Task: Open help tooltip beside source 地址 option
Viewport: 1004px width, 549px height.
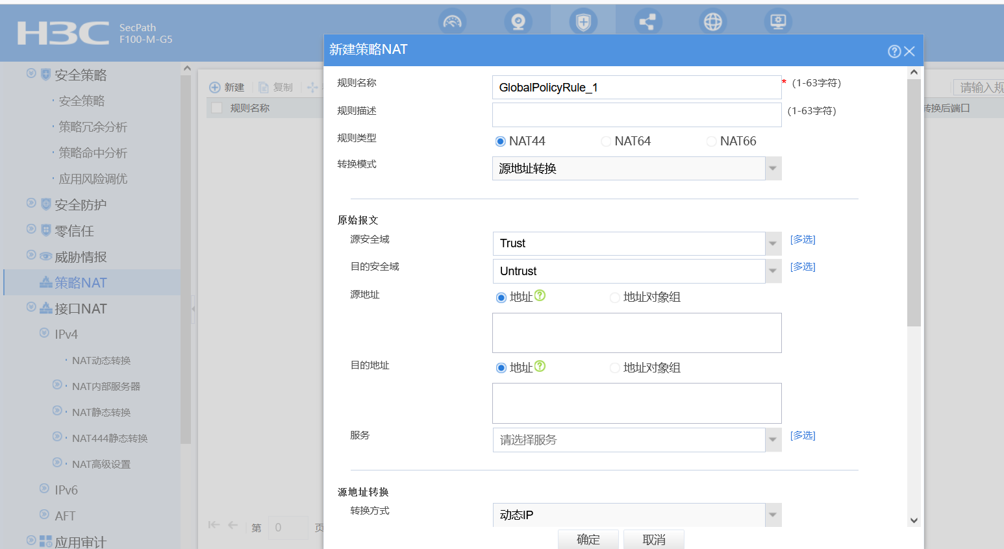Action: point(540,296)
